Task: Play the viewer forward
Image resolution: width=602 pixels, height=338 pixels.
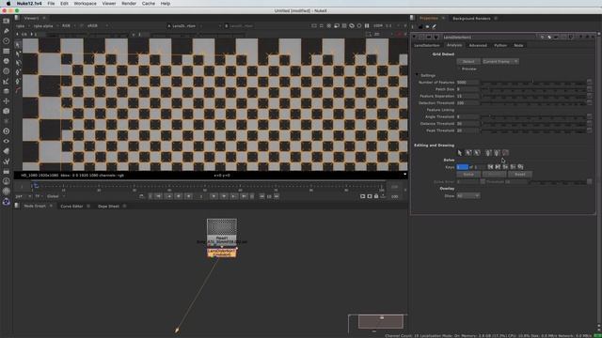Action: 214,196
